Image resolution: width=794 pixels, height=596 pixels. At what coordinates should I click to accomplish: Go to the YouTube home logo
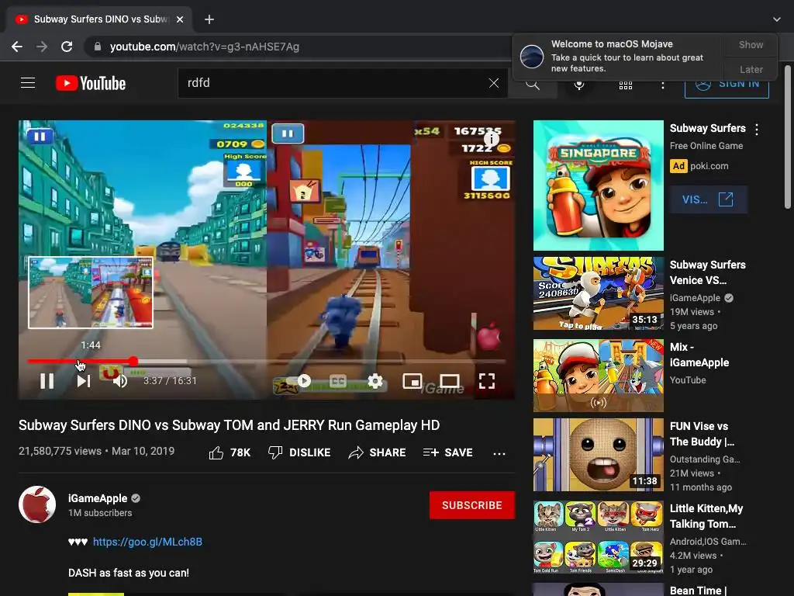(91, 83)
